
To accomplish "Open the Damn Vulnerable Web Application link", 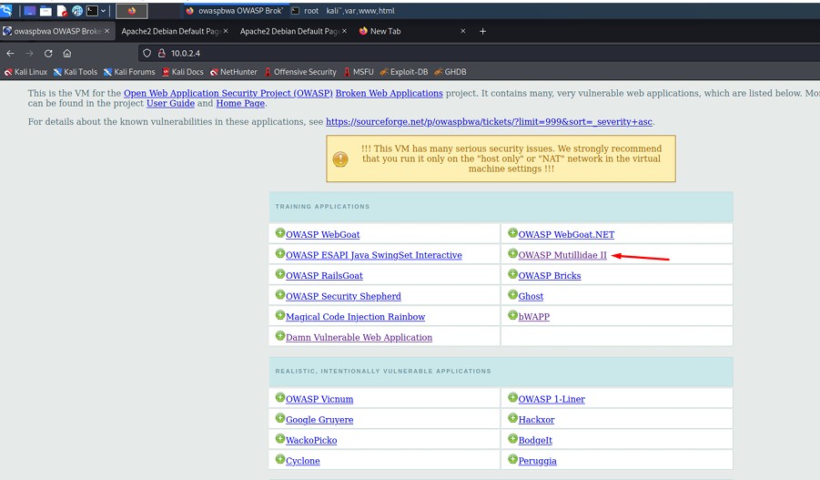I will click(359, 338).
